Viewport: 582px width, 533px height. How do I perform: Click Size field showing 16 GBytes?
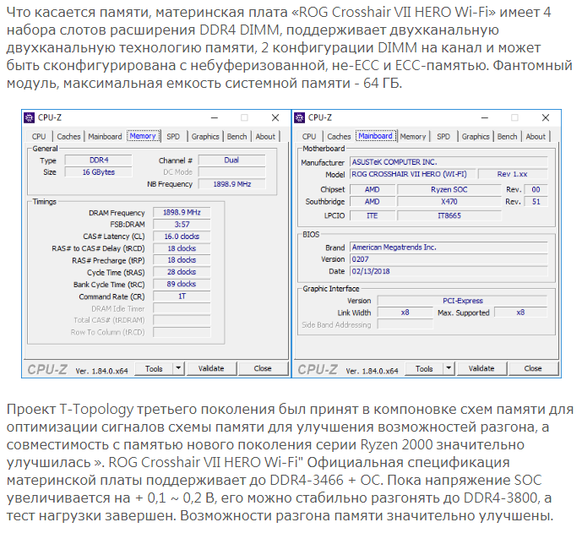(98, 172)
